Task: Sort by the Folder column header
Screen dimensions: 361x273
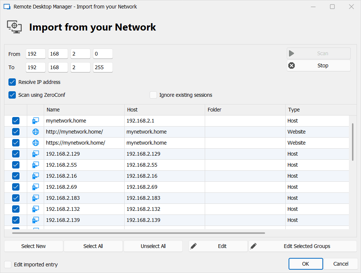Action: [x=245, y=110]
